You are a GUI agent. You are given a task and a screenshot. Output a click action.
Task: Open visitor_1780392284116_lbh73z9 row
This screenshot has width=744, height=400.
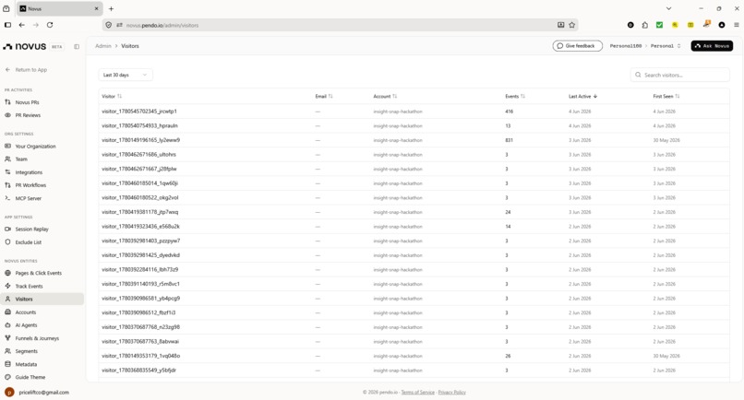click(x=414, y=270)
